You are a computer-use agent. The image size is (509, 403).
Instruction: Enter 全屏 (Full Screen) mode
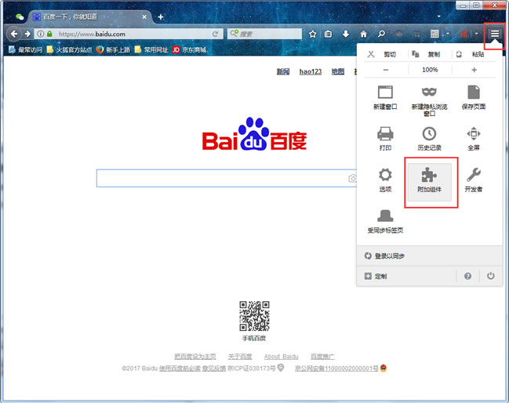[474, 139]
